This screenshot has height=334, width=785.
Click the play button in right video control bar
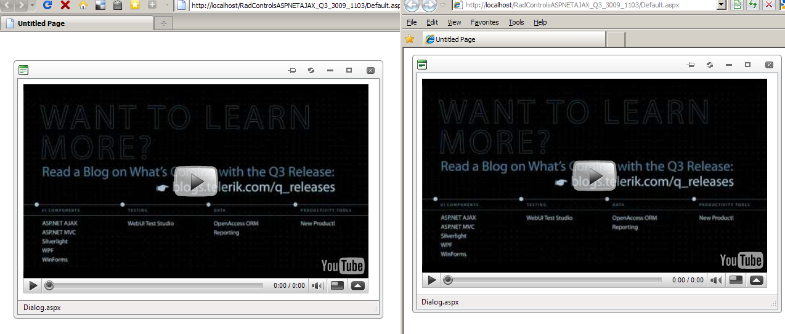point(432,280)
